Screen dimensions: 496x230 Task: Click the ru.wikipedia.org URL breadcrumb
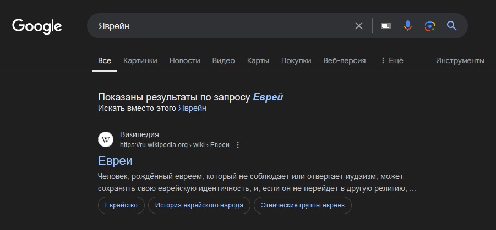coord(175,145)
